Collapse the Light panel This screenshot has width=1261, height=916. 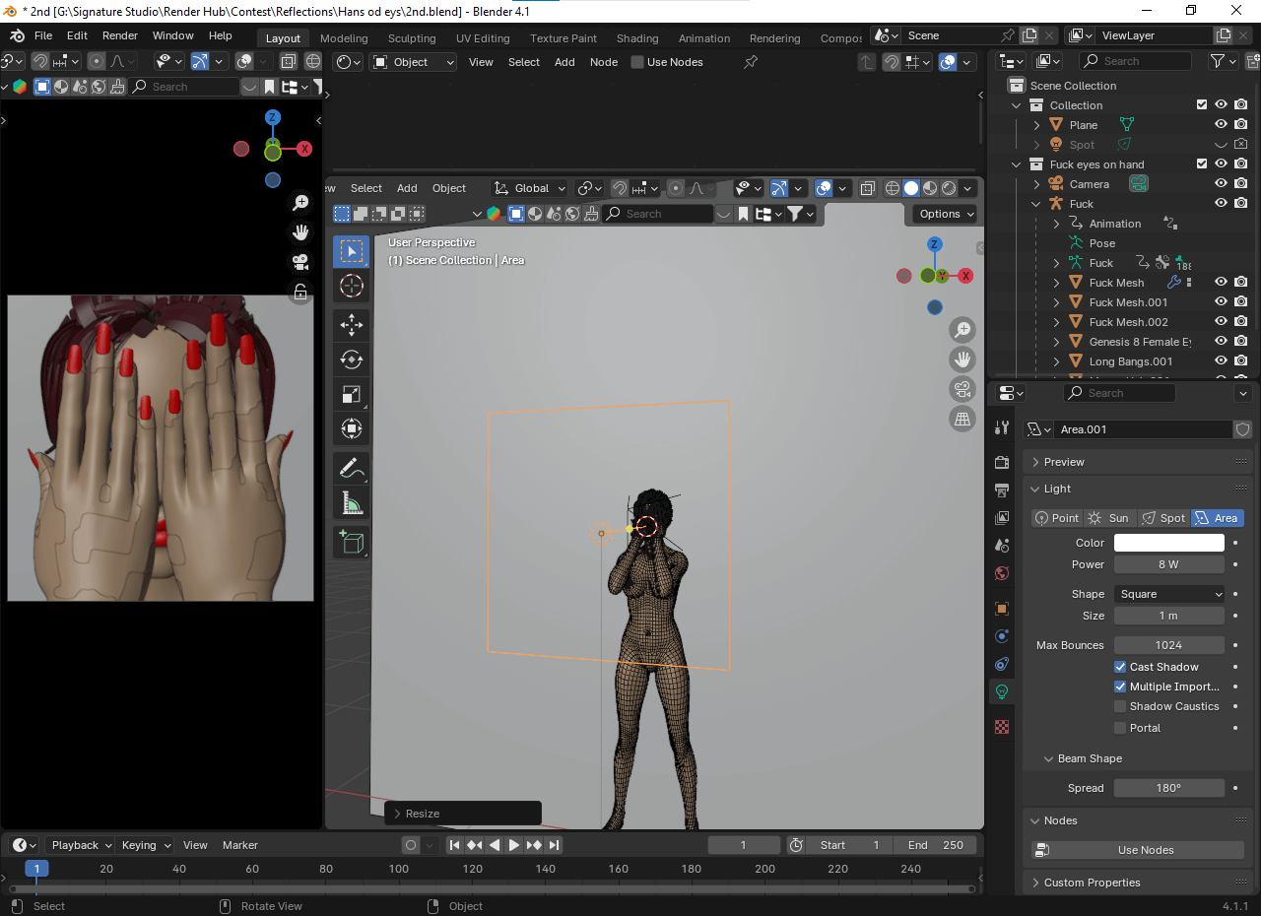click(1037, 489)
